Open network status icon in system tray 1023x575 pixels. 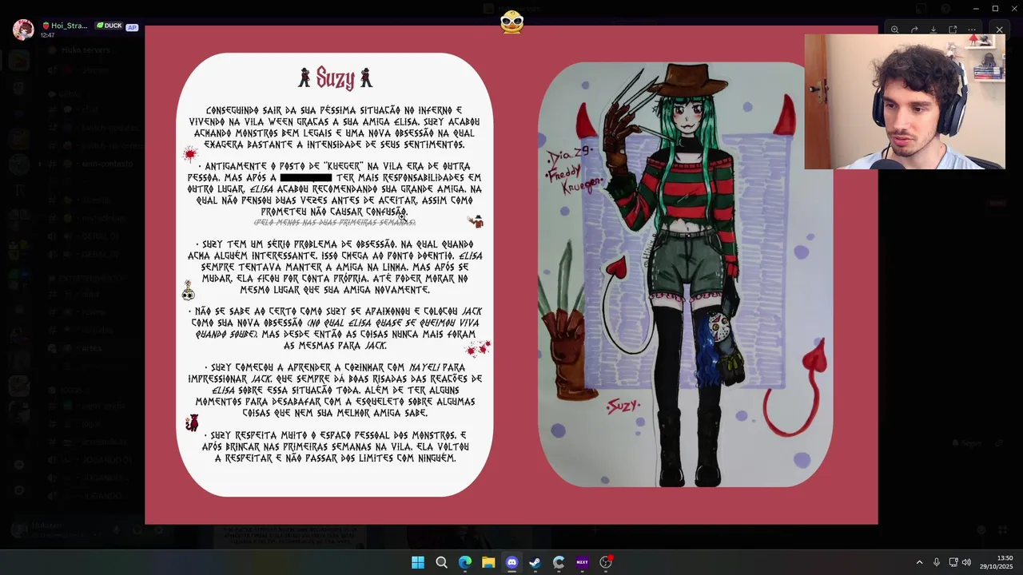tap(953, 562)
